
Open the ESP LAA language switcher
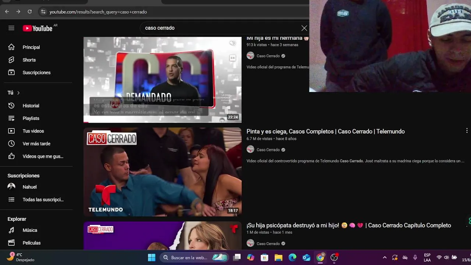(x=427, y=257)
